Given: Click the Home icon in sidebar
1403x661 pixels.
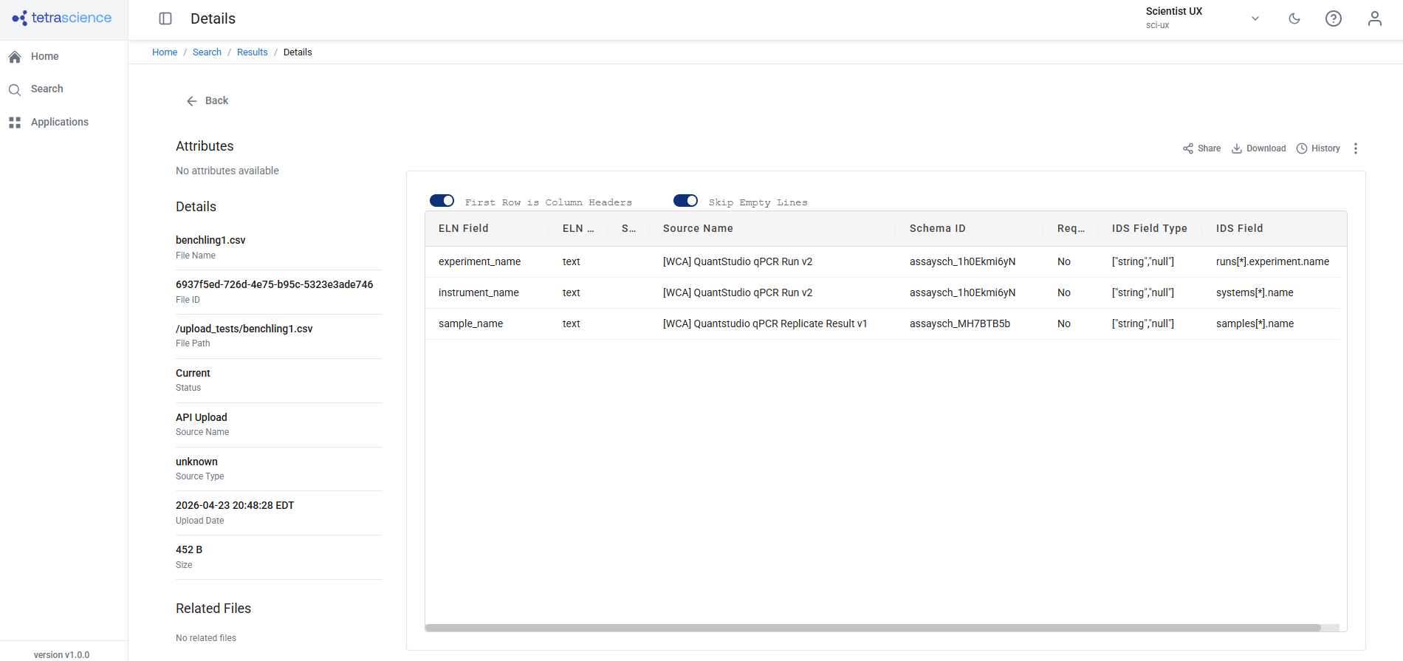Looking at the screenshot, I should click(15, 56).
